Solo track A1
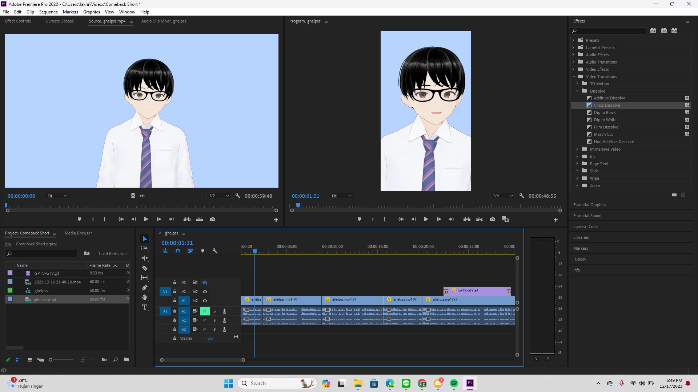 pos(214,311)
